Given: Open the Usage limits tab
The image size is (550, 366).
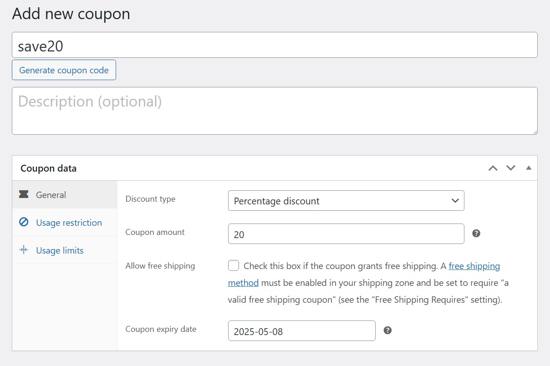Looking at the screenshot, I should [60, 250].
